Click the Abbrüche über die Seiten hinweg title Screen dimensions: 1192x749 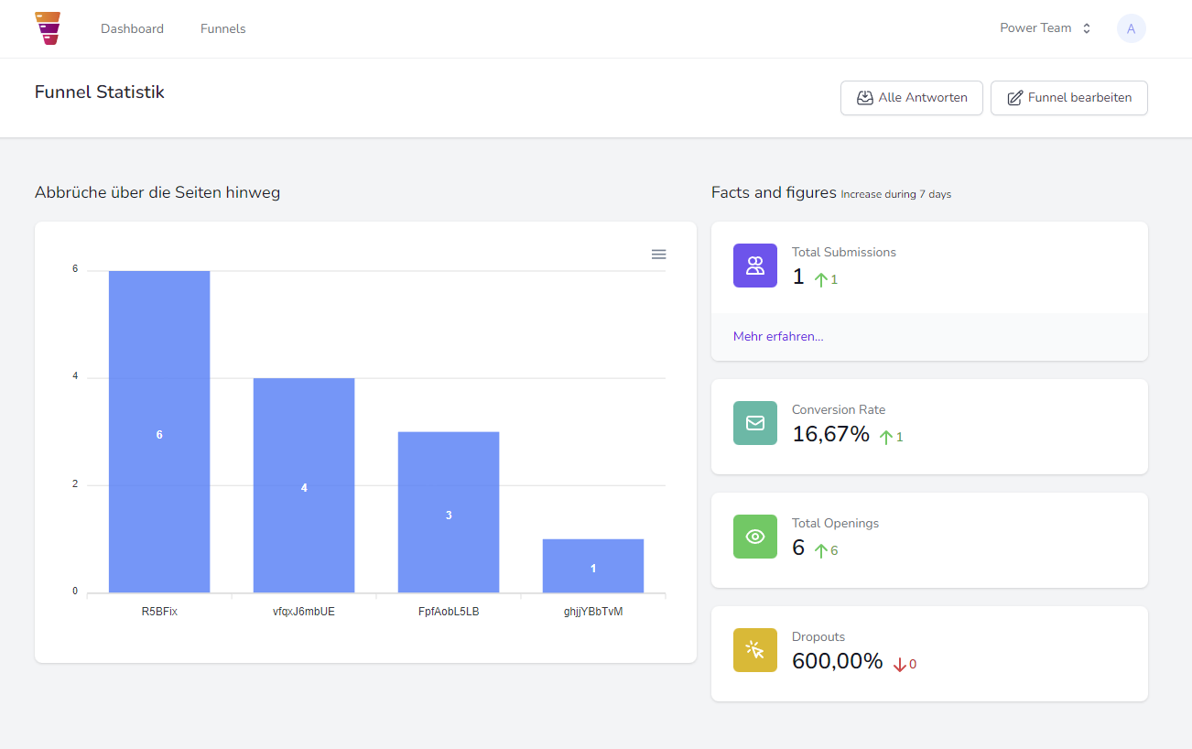coord(157,192)
